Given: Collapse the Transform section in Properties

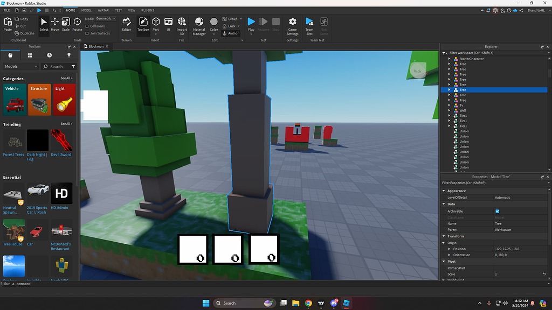Looking at the screenshot, I should [444, 236].
